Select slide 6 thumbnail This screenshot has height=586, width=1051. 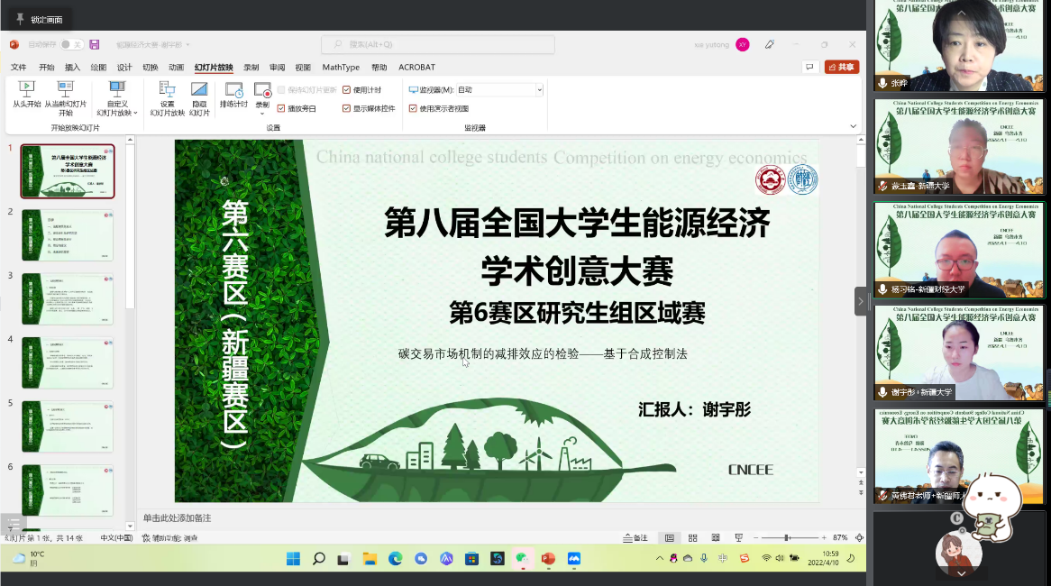67,490
